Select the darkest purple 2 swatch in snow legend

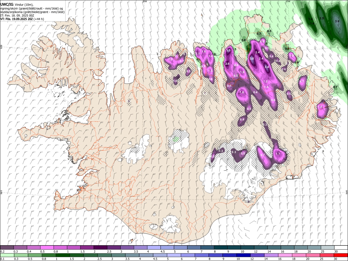coord(100,247)
